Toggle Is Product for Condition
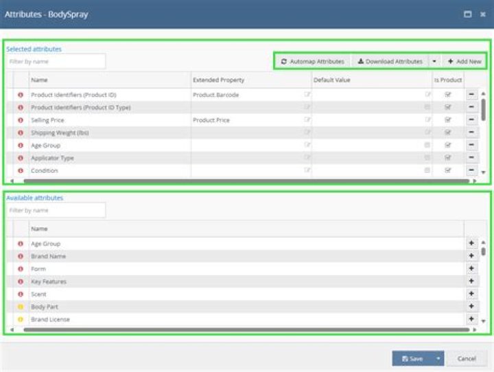Viewport: 494px width, 372px height. click(447, 170)
